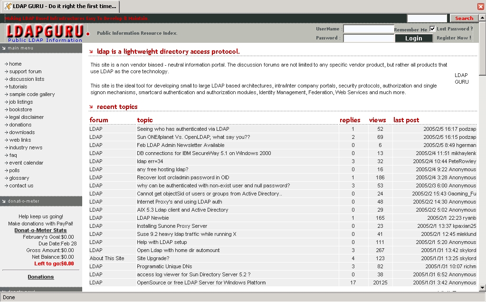The width and height of the screenshot is (486, 302).
Task: Open 'Open Ldap with home dir automount'
Action: (178, 250)
